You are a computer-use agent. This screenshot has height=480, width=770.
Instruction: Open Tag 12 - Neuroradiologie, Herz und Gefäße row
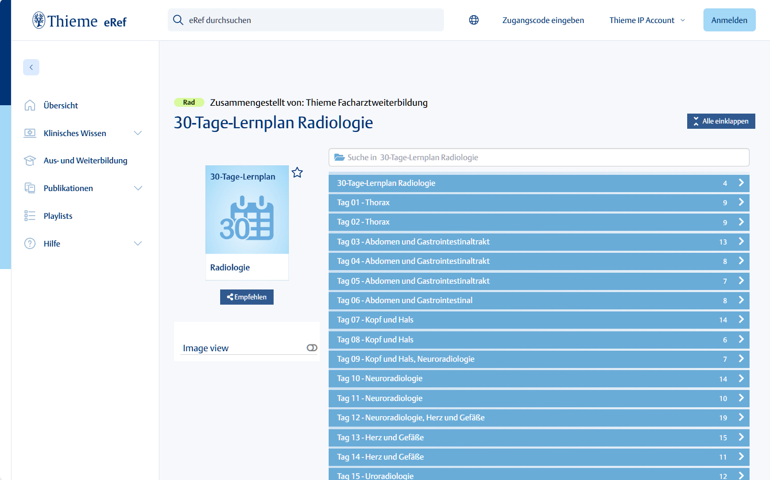point(539,417)
